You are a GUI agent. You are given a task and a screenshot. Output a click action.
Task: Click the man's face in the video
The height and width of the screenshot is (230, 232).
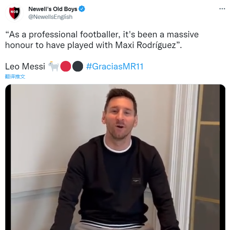click(x=120, y=117)
